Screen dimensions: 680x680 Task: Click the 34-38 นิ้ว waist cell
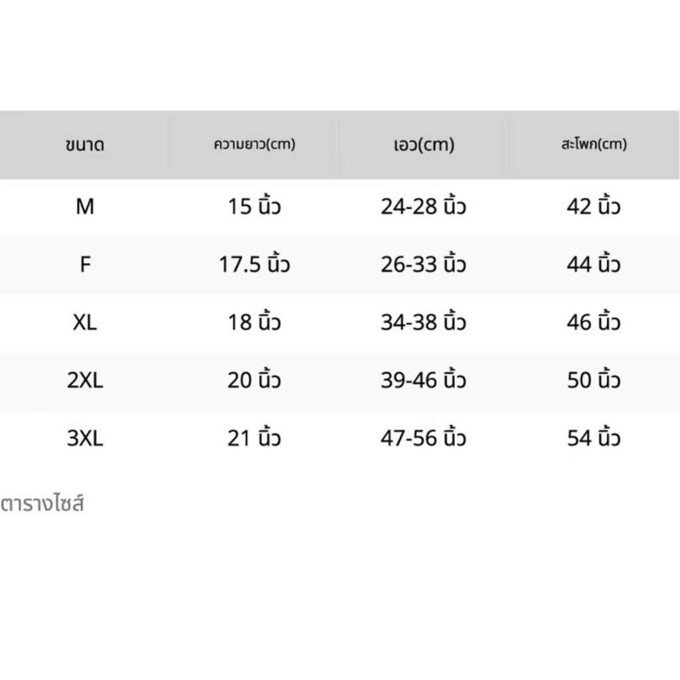pyautogui.click(x=424, y=323)
